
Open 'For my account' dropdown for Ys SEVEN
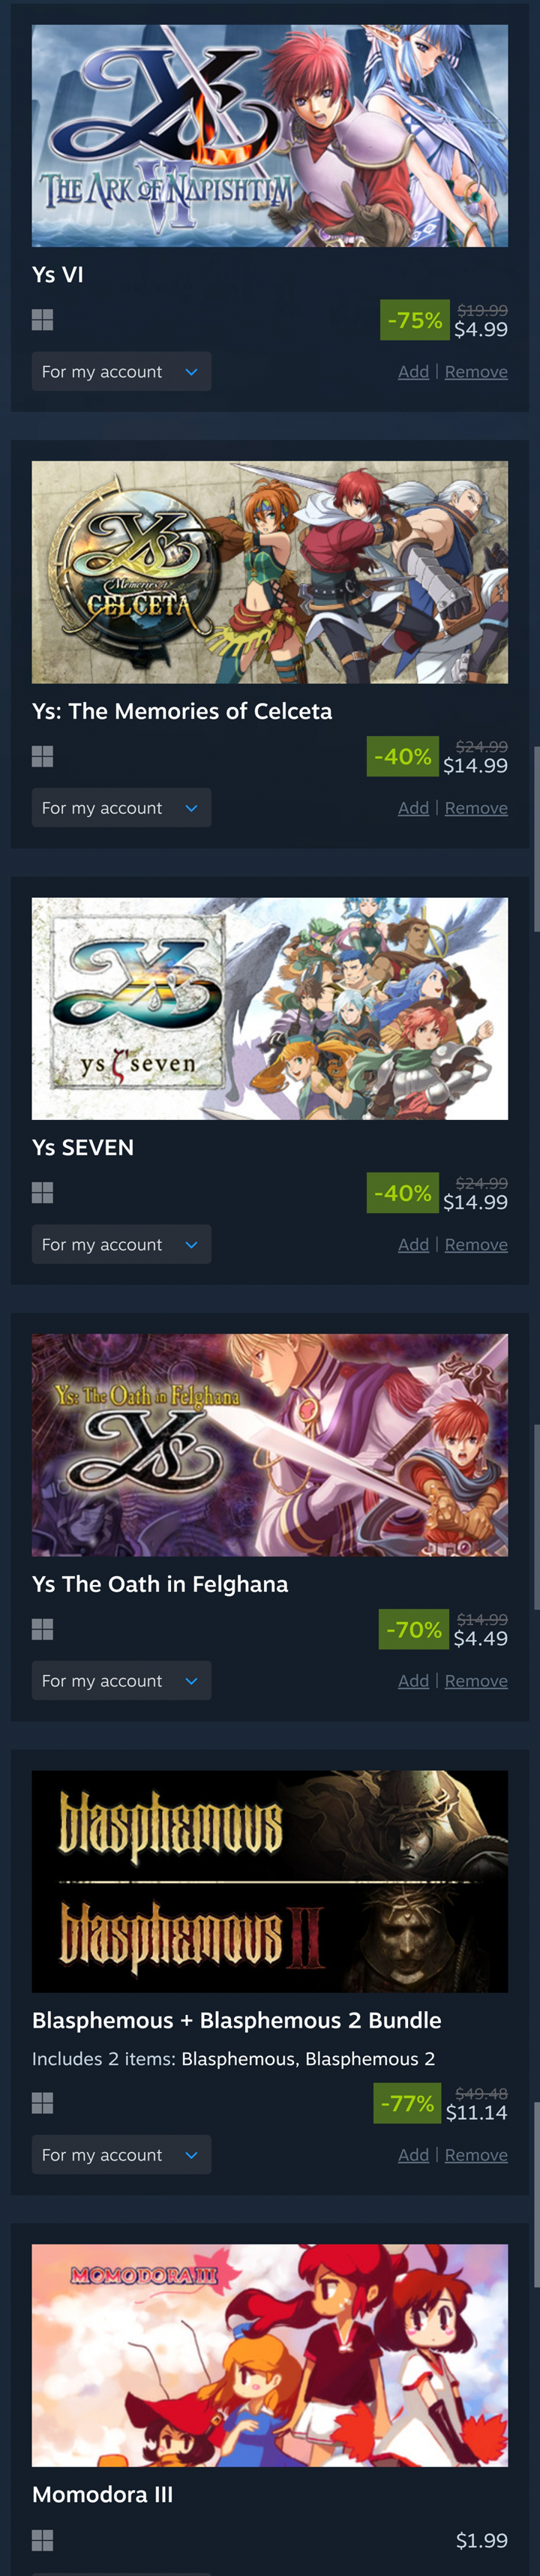(x=121, y=1244)
